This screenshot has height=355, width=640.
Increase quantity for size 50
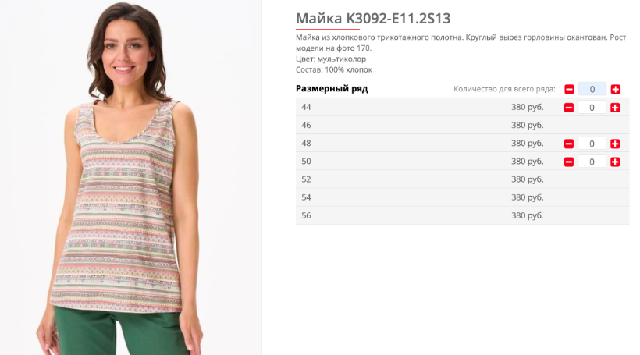[615, 162]
